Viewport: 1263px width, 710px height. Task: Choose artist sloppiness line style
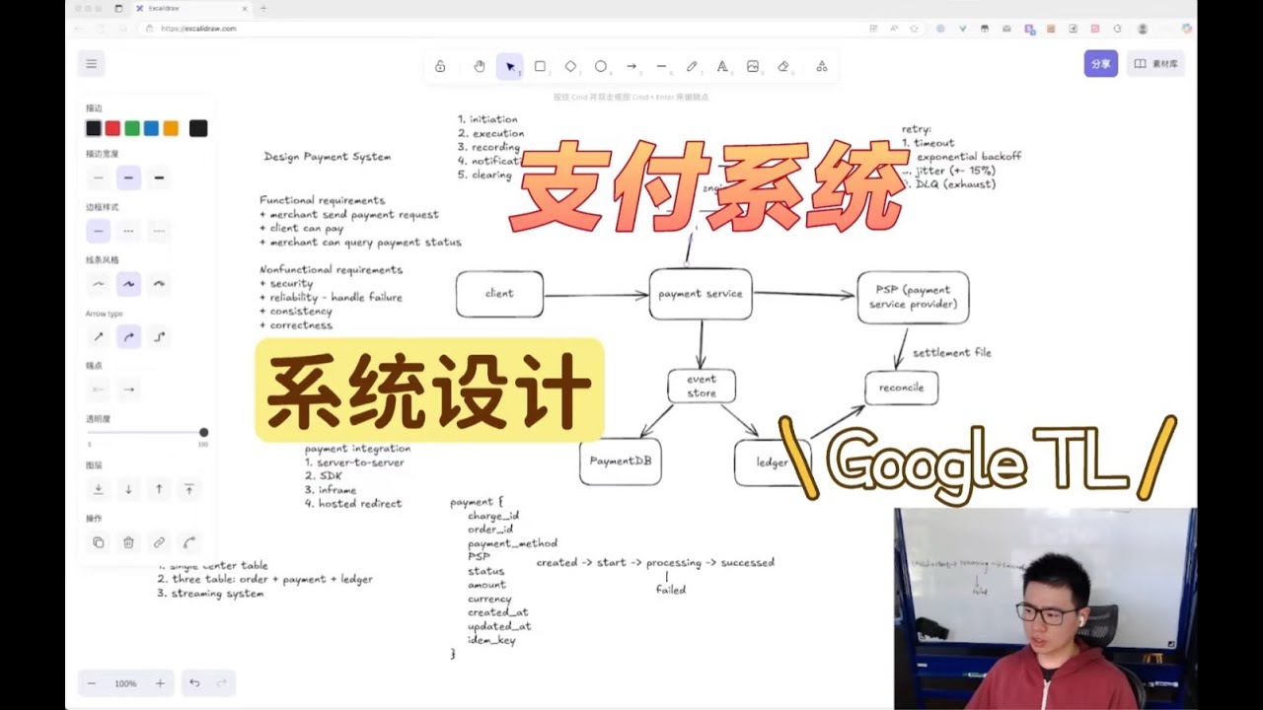point(128,284)
